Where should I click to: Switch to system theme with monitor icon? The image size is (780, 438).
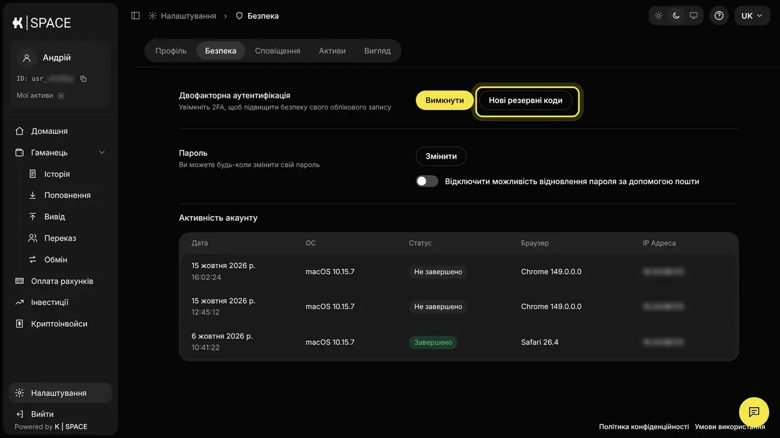(x=693, y=16)
